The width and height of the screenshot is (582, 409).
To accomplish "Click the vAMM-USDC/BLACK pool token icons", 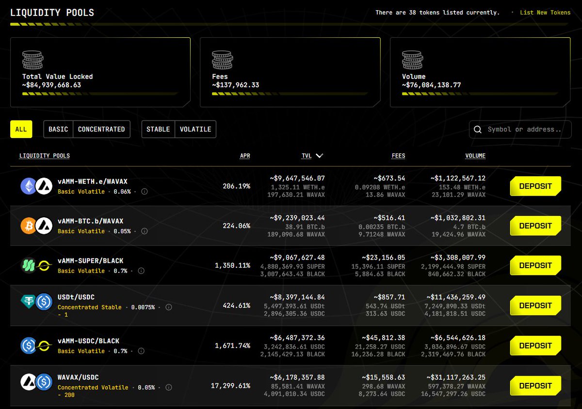I will click(36, 345).
